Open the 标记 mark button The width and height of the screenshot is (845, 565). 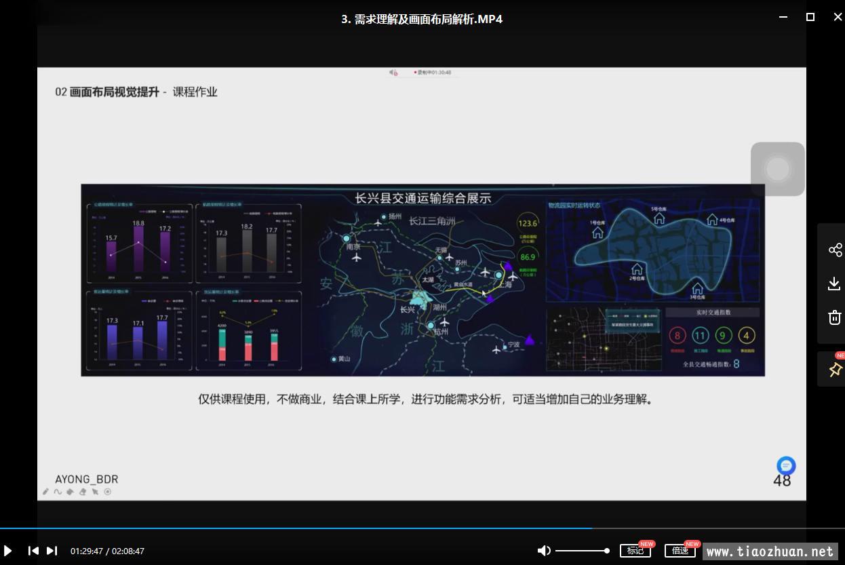click(635, 551)
